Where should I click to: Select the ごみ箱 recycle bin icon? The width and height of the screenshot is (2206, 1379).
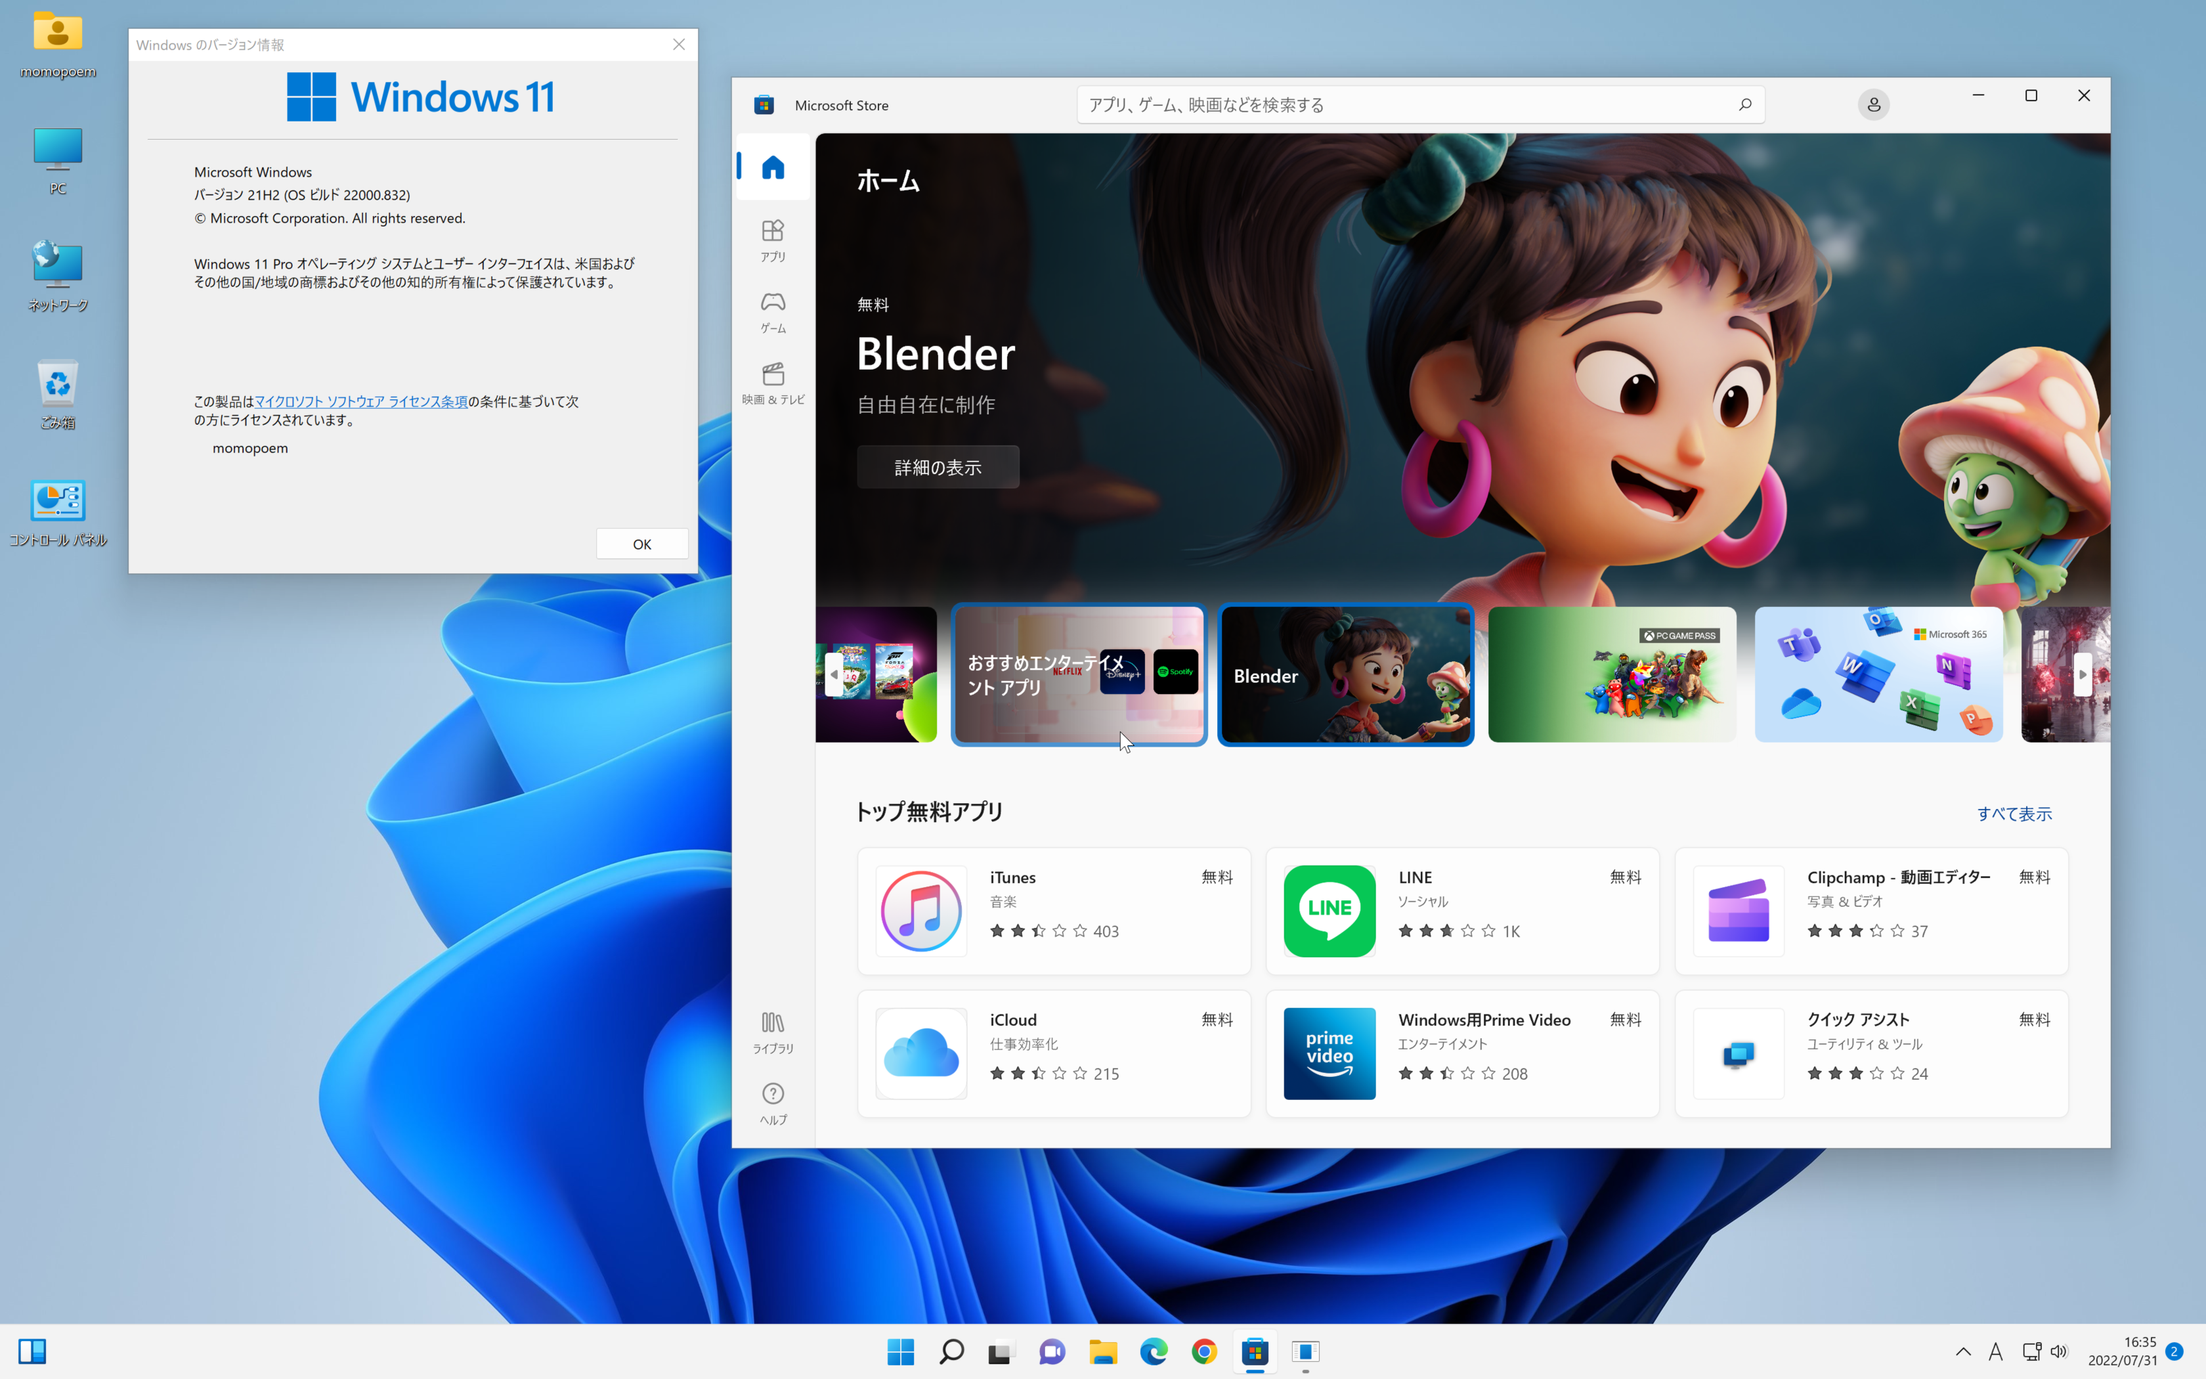coord(57,393)
